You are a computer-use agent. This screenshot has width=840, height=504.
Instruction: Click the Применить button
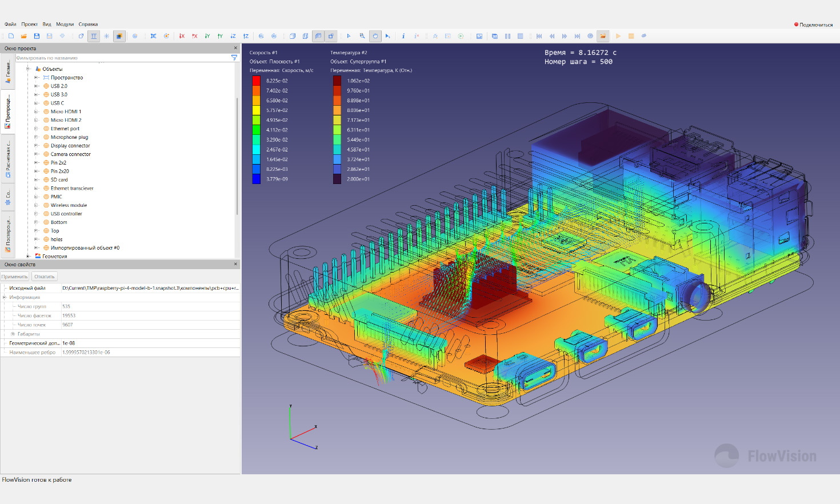pyautogui.click(x=14, y=277)
